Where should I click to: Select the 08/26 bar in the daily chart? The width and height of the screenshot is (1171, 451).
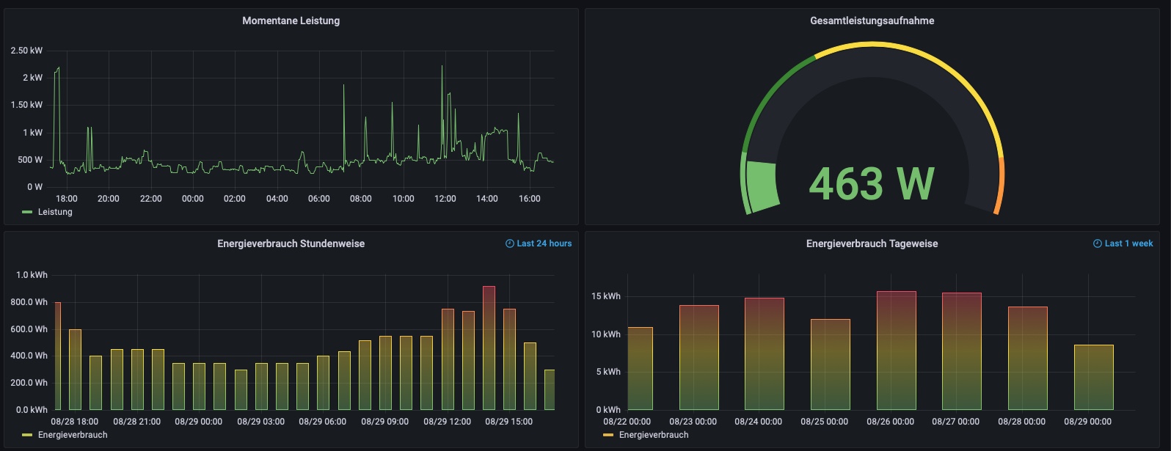[896, 351]
